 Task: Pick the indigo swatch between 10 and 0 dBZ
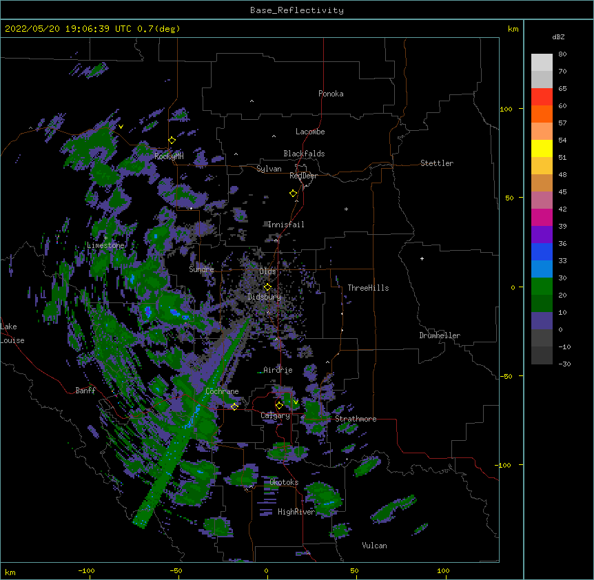pos(542,321)
